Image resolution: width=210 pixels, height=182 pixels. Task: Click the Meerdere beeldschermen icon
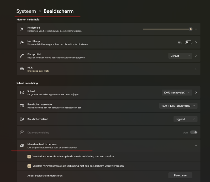click(22, 146)
